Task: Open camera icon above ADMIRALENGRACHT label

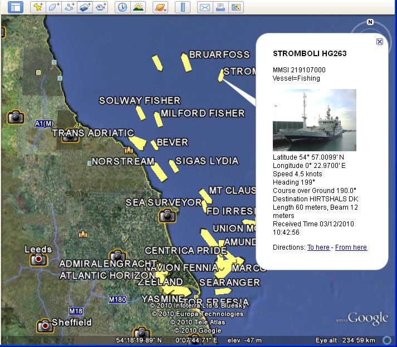Action: pyautogui.click(x=117, y=255)
